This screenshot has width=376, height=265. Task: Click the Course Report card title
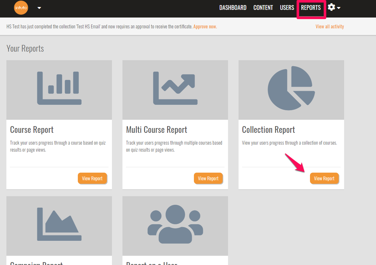click(32, 130)
